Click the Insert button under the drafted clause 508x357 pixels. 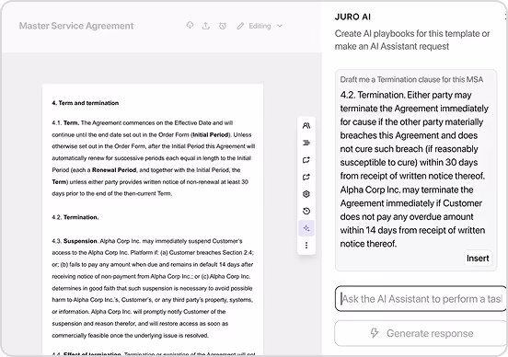pyautogui.click(x=478, y=259)
